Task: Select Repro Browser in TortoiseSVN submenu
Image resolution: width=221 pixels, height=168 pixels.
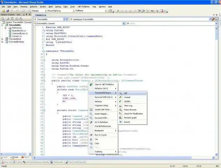Action: (x=132, y=110)
